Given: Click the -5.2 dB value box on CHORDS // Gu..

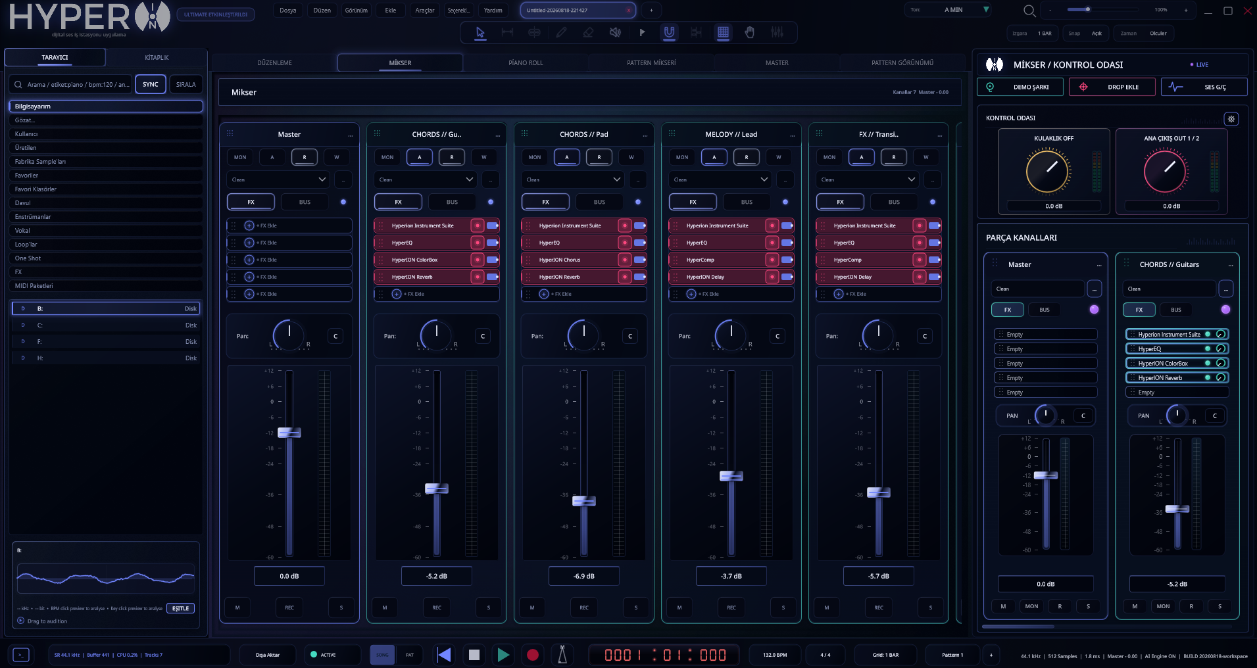Looking at the screenshot, I should coord(437,576).
